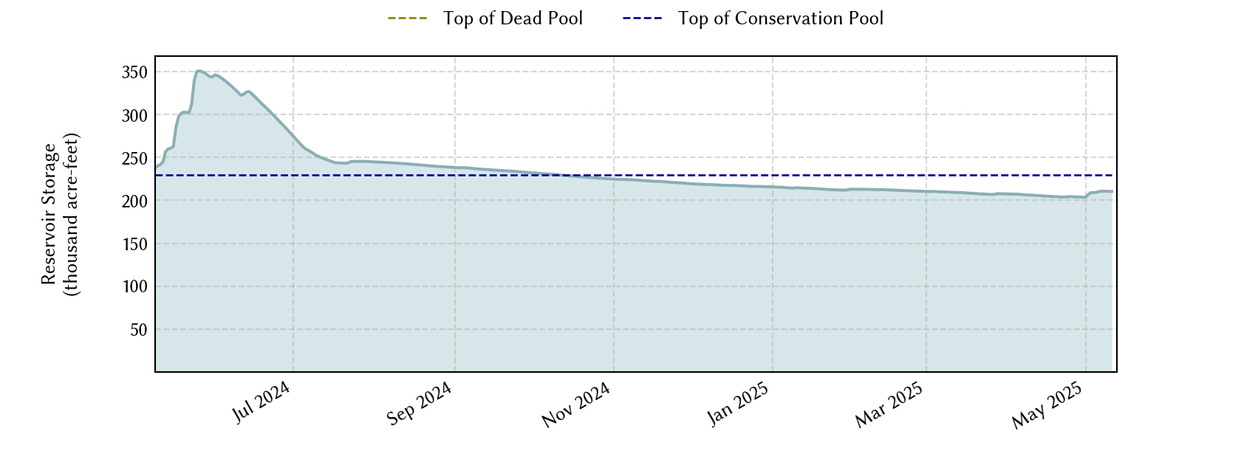This screenshot has height=465, width=1241.
Task: Click the 250 y-axis tick label
Action: coord(134,158)
